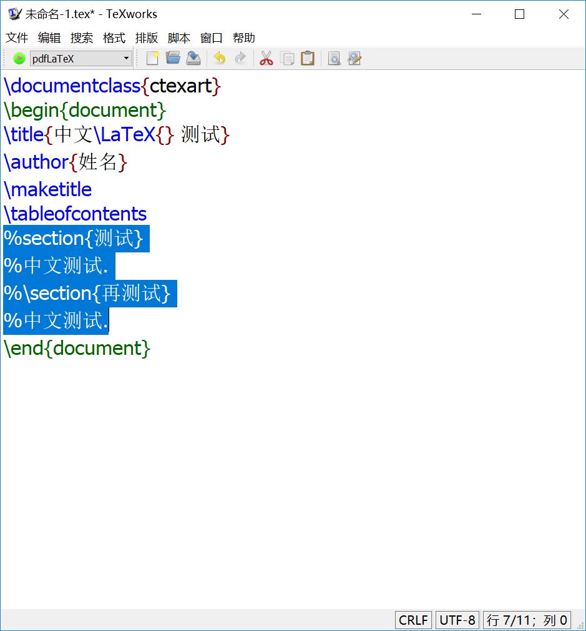Open the Replace dialog icon
Viewport: 586px width, 631px height.
[x=354, y=59]
